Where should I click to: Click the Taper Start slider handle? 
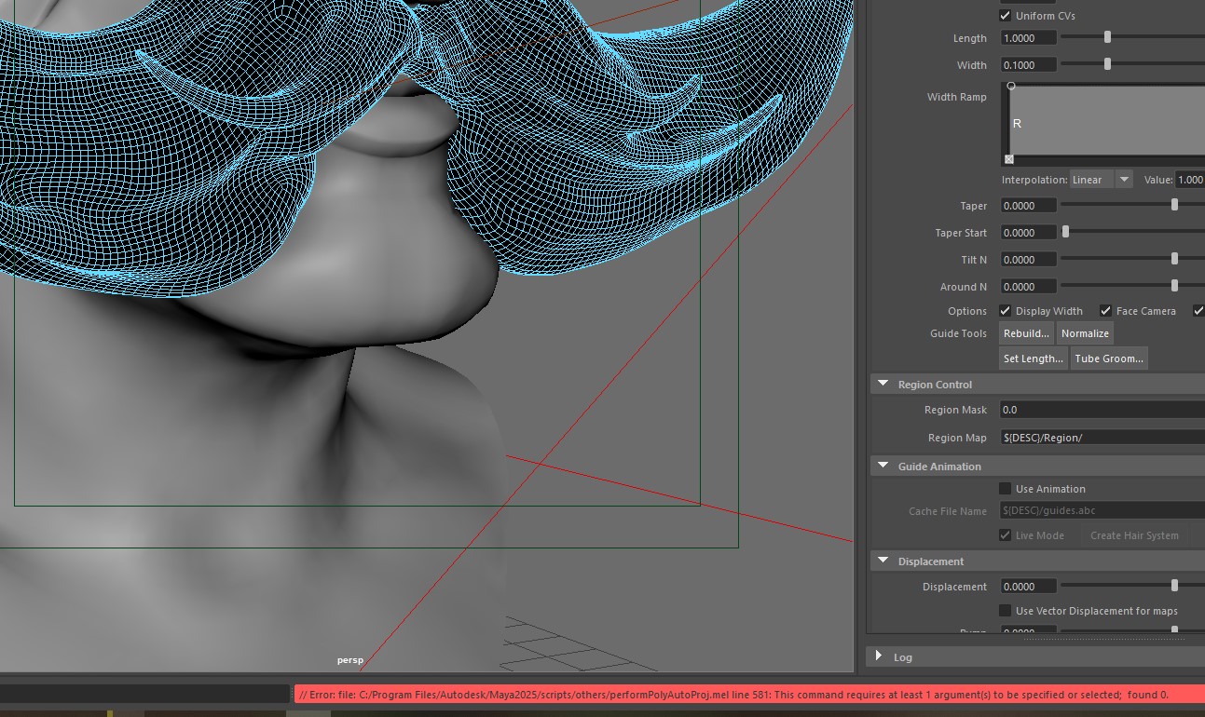[x=1066, y=233]
